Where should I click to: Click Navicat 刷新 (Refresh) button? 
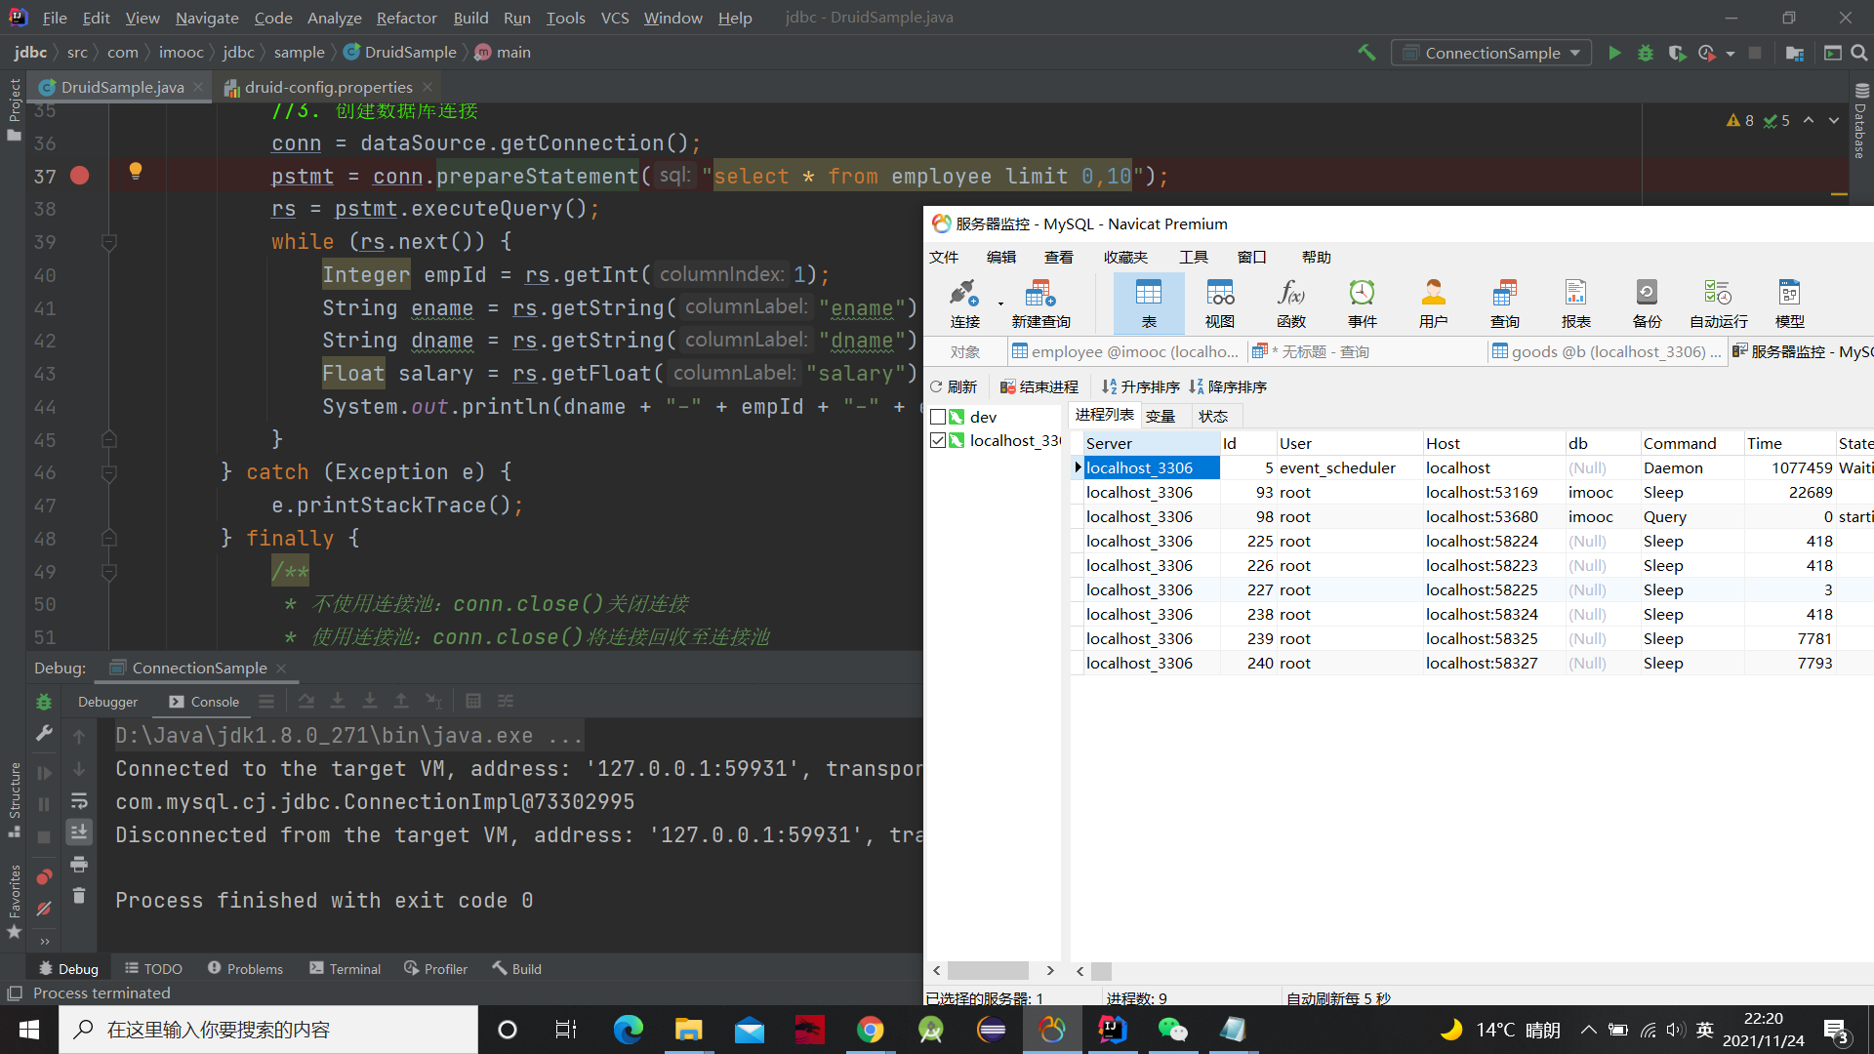click(954, 386)
